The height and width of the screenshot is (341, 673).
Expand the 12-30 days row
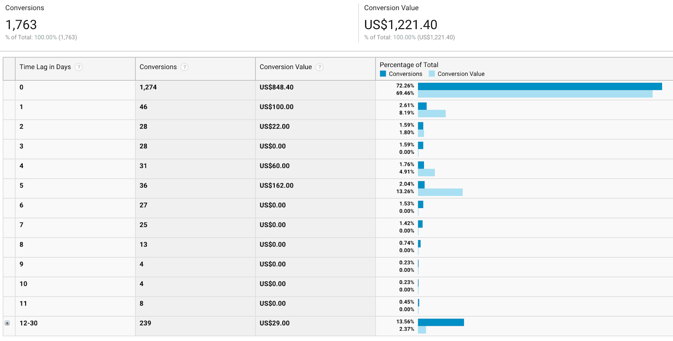tap(7, 323)
